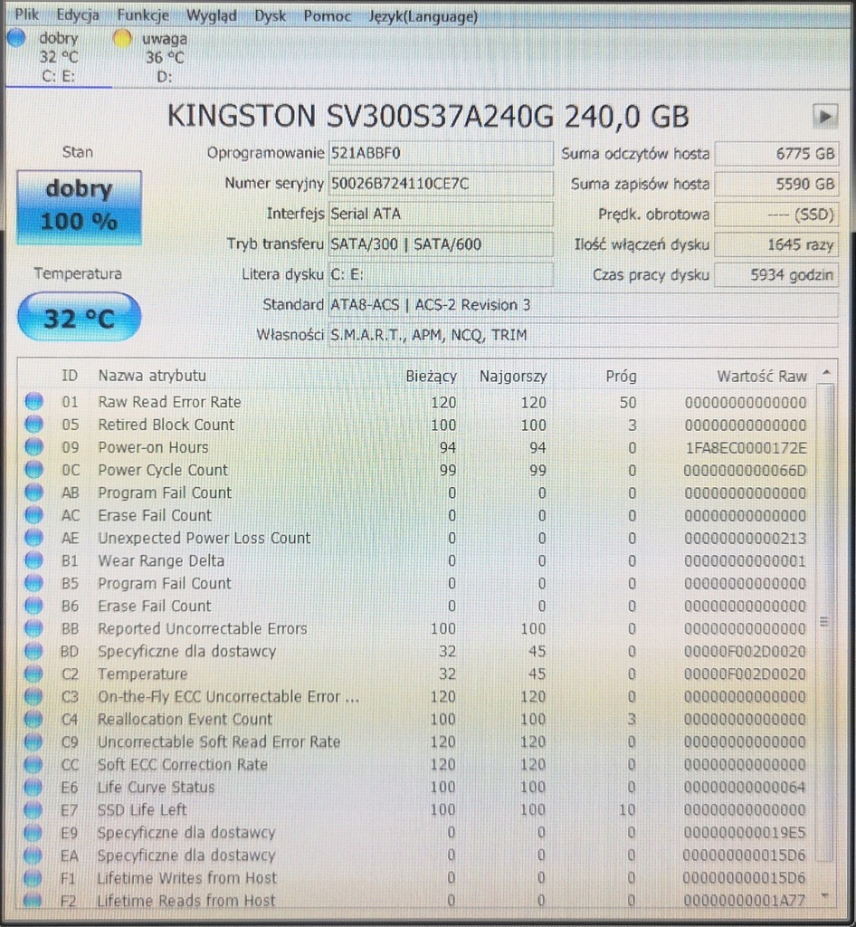
Task: Click the attribute list scrollbar thumb
Action: (x=824, y=622)
